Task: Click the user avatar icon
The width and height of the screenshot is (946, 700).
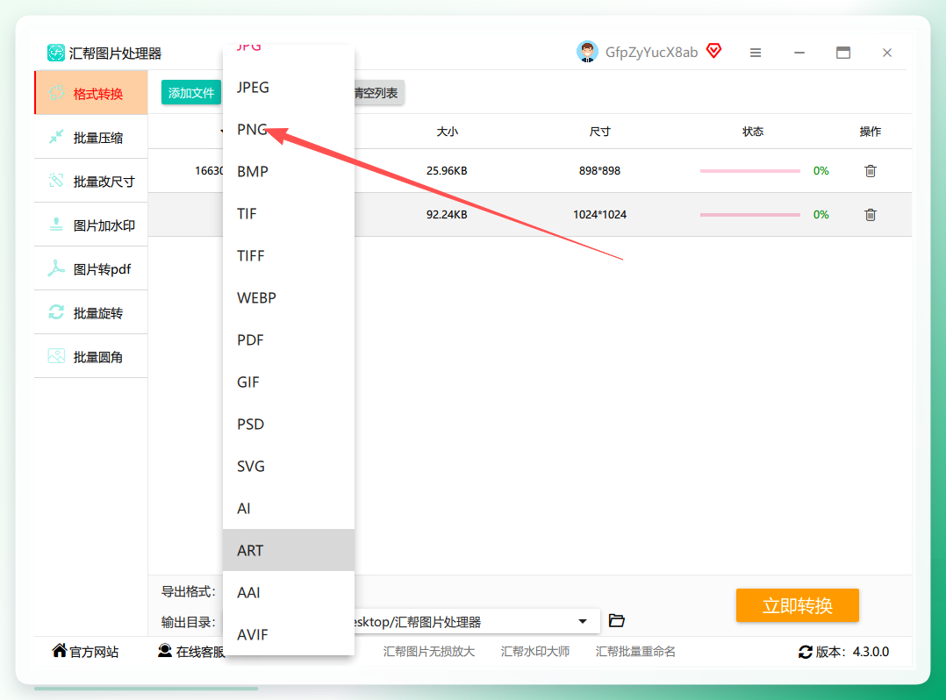Action: [x=587, y=52]
